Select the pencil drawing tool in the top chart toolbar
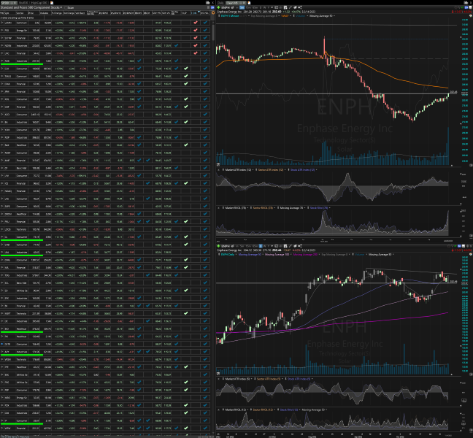The image size is (473, 438). [x=291, y=7]
